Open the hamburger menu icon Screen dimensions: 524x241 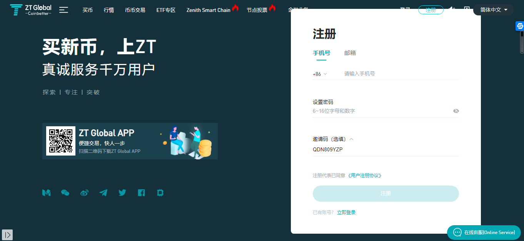point(64,10)
